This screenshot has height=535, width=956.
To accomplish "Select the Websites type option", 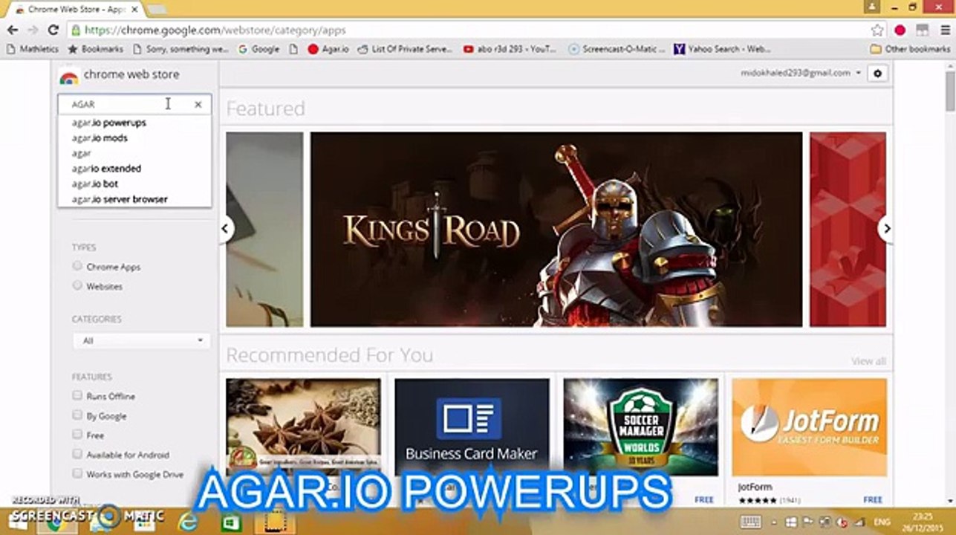I will click(77, 285).
